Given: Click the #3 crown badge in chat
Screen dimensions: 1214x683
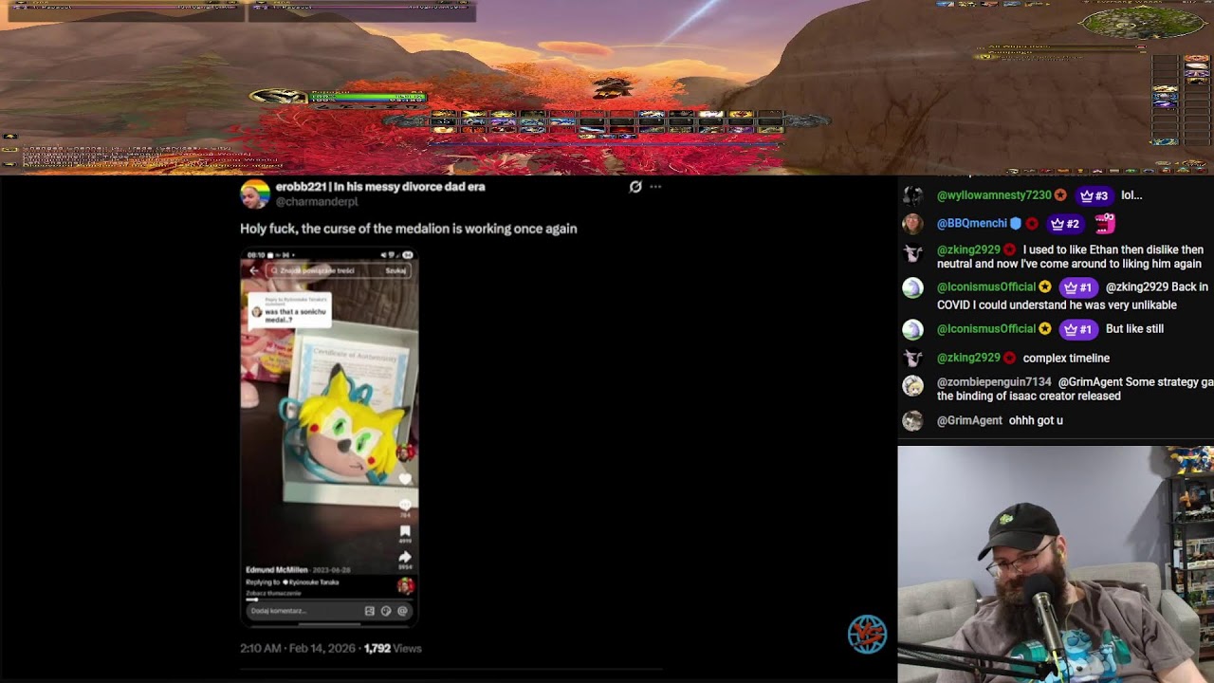Looking at the screenshot, I should (1094, 195).
